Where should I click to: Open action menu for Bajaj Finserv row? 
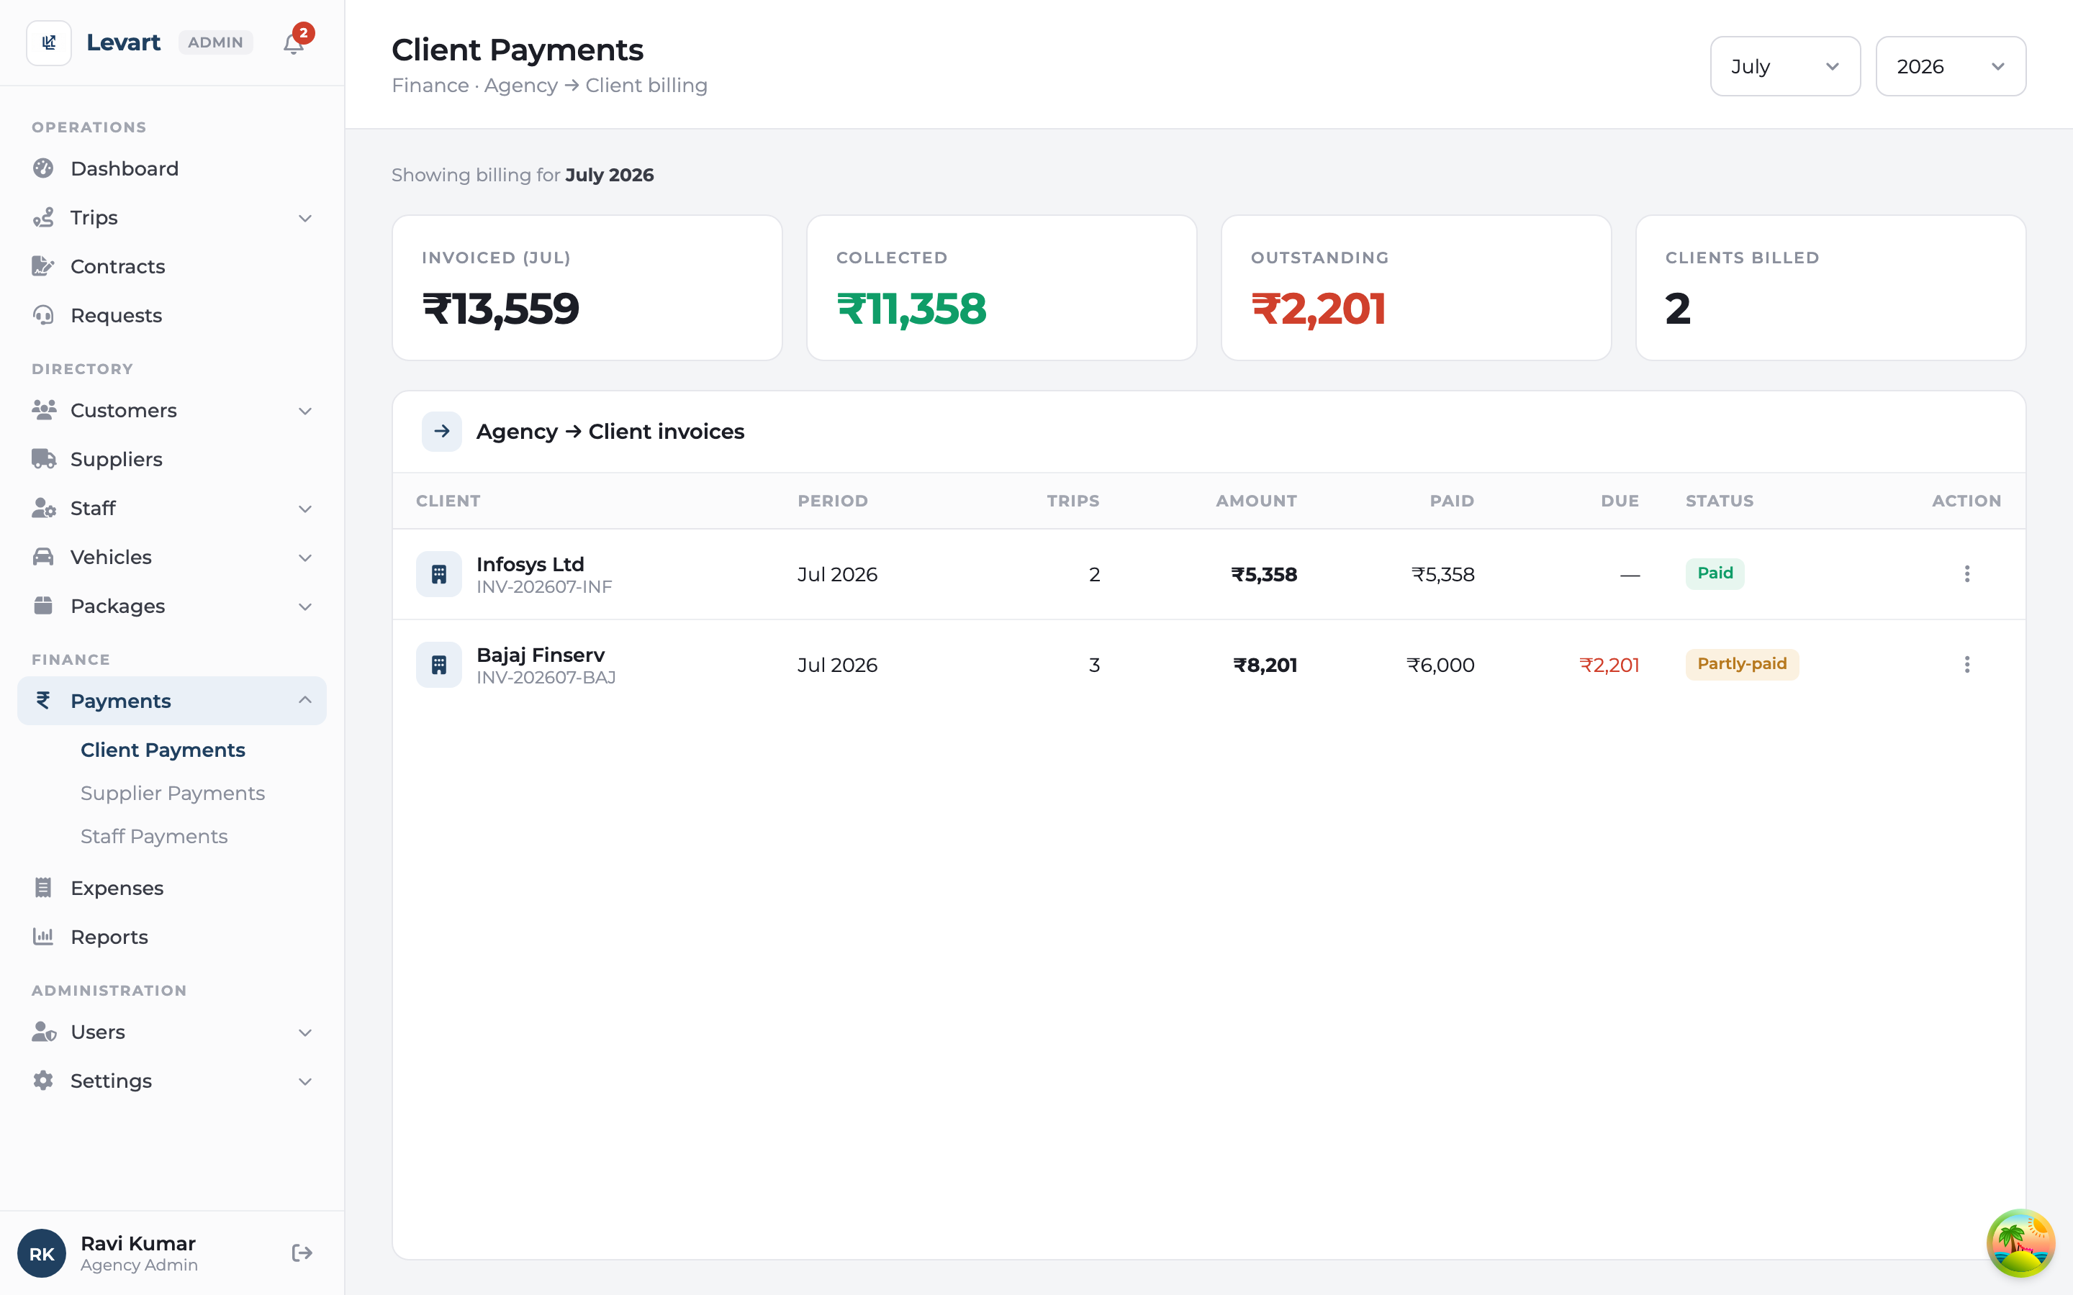click(x=1966, y=665)
